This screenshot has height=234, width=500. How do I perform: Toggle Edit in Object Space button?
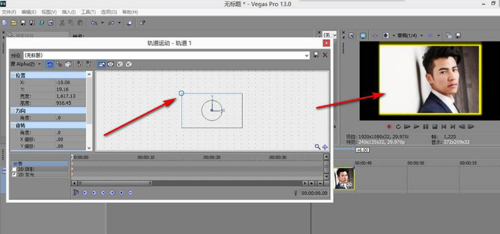pyautogui.click(x=68, y=64)
